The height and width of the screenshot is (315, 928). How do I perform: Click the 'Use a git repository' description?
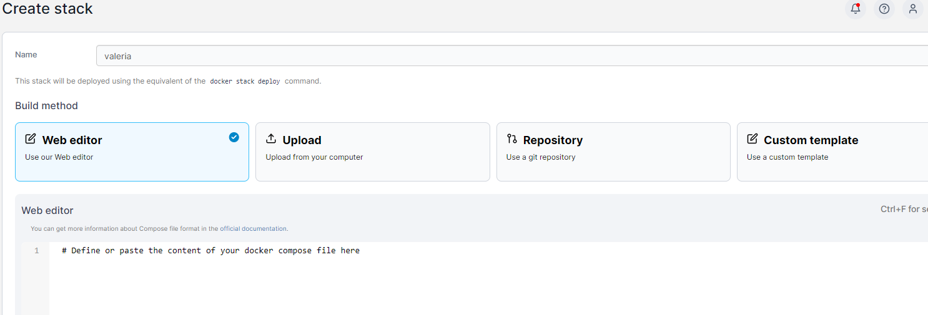(x=541, y=157)
